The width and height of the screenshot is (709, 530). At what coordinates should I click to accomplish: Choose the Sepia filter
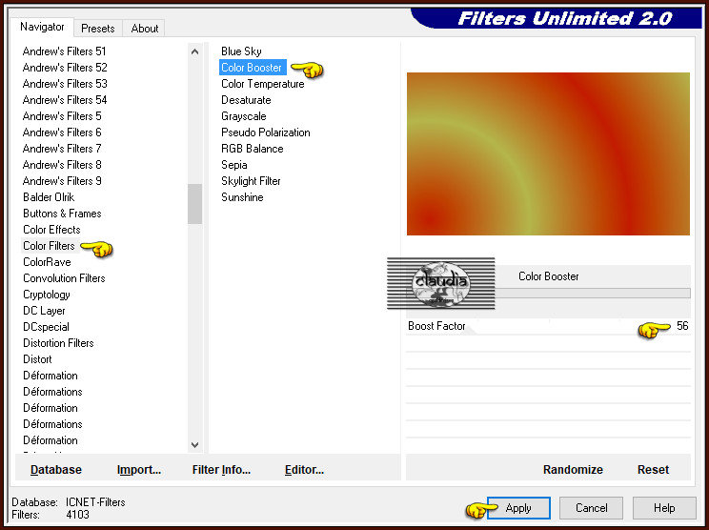[233, 165]
